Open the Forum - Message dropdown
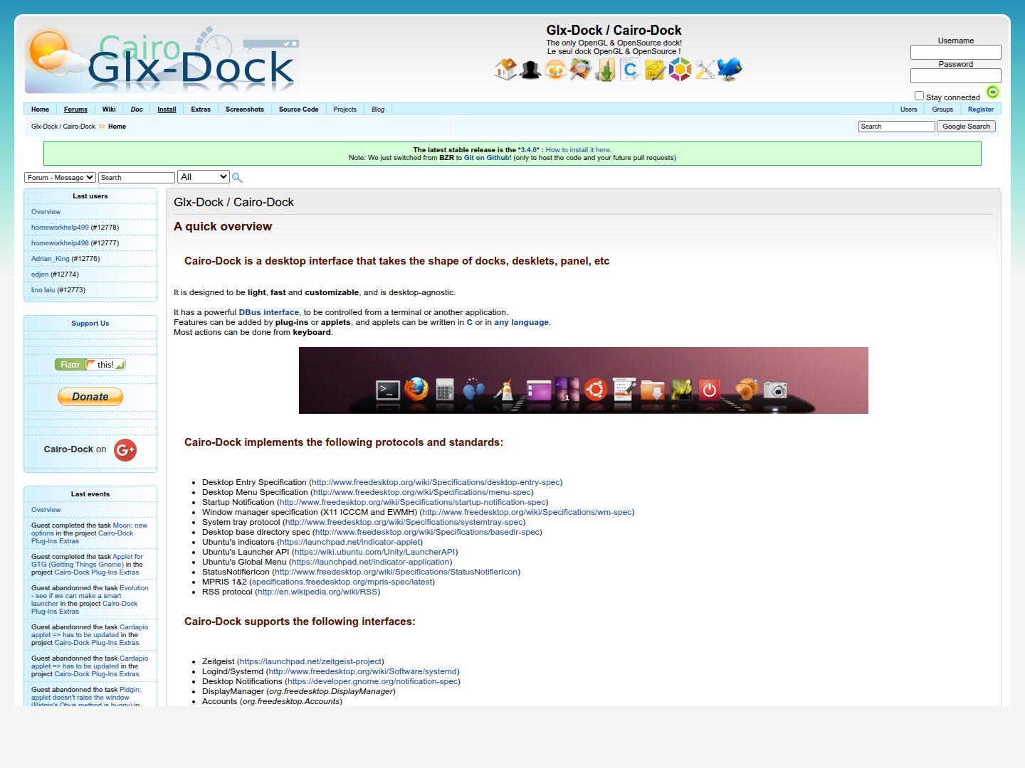 pos(60,178)
